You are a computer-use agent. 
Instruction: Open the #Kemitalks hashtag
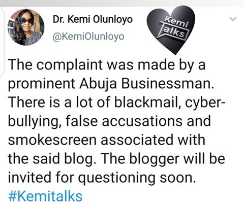[x=45, y=196]
